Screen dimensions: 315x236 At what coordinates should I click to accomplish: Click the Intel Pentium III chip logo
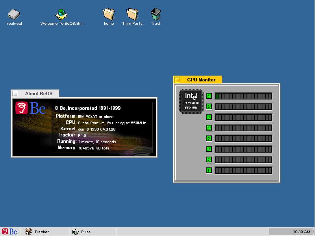191,101
